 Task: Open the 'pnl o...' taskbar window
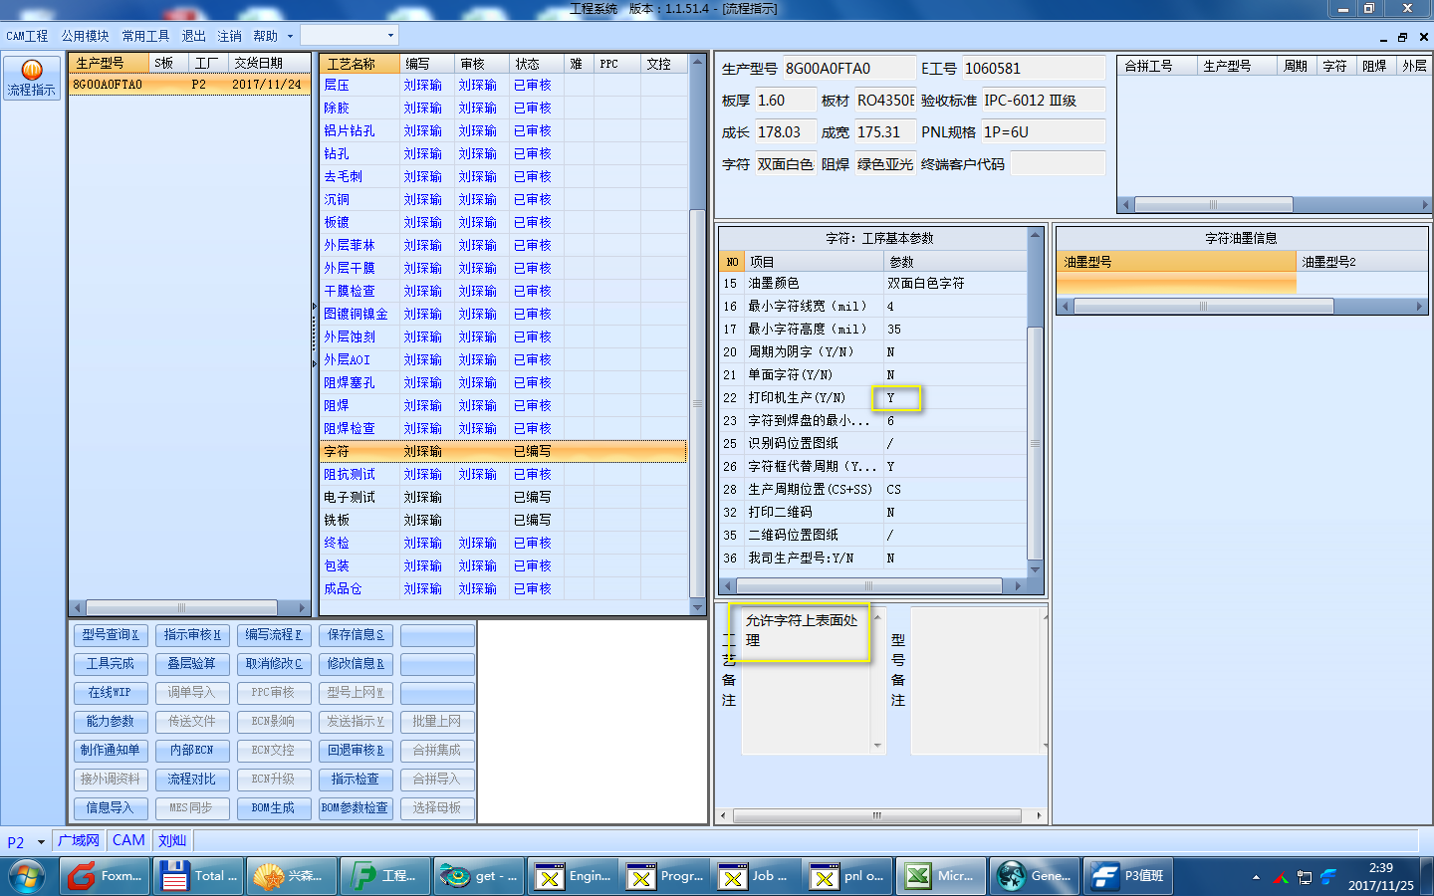tap(849, 876)
